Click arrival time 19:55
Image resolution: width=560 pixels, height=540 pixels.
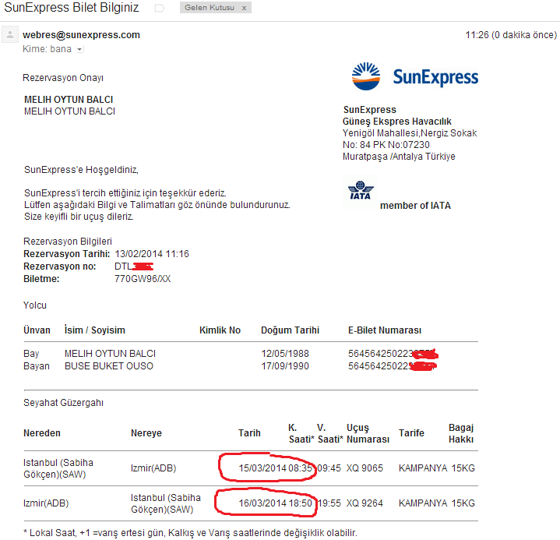click(329, 503)
